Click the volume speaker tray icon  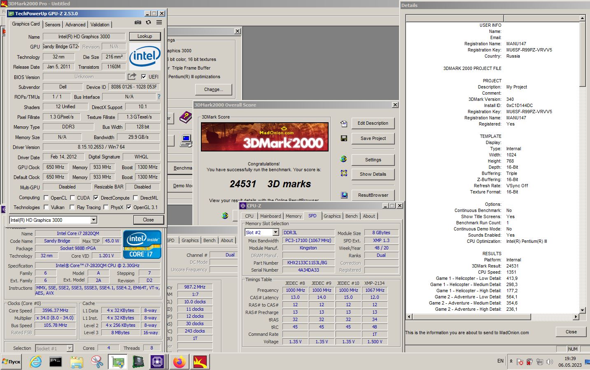pos(549,362)
